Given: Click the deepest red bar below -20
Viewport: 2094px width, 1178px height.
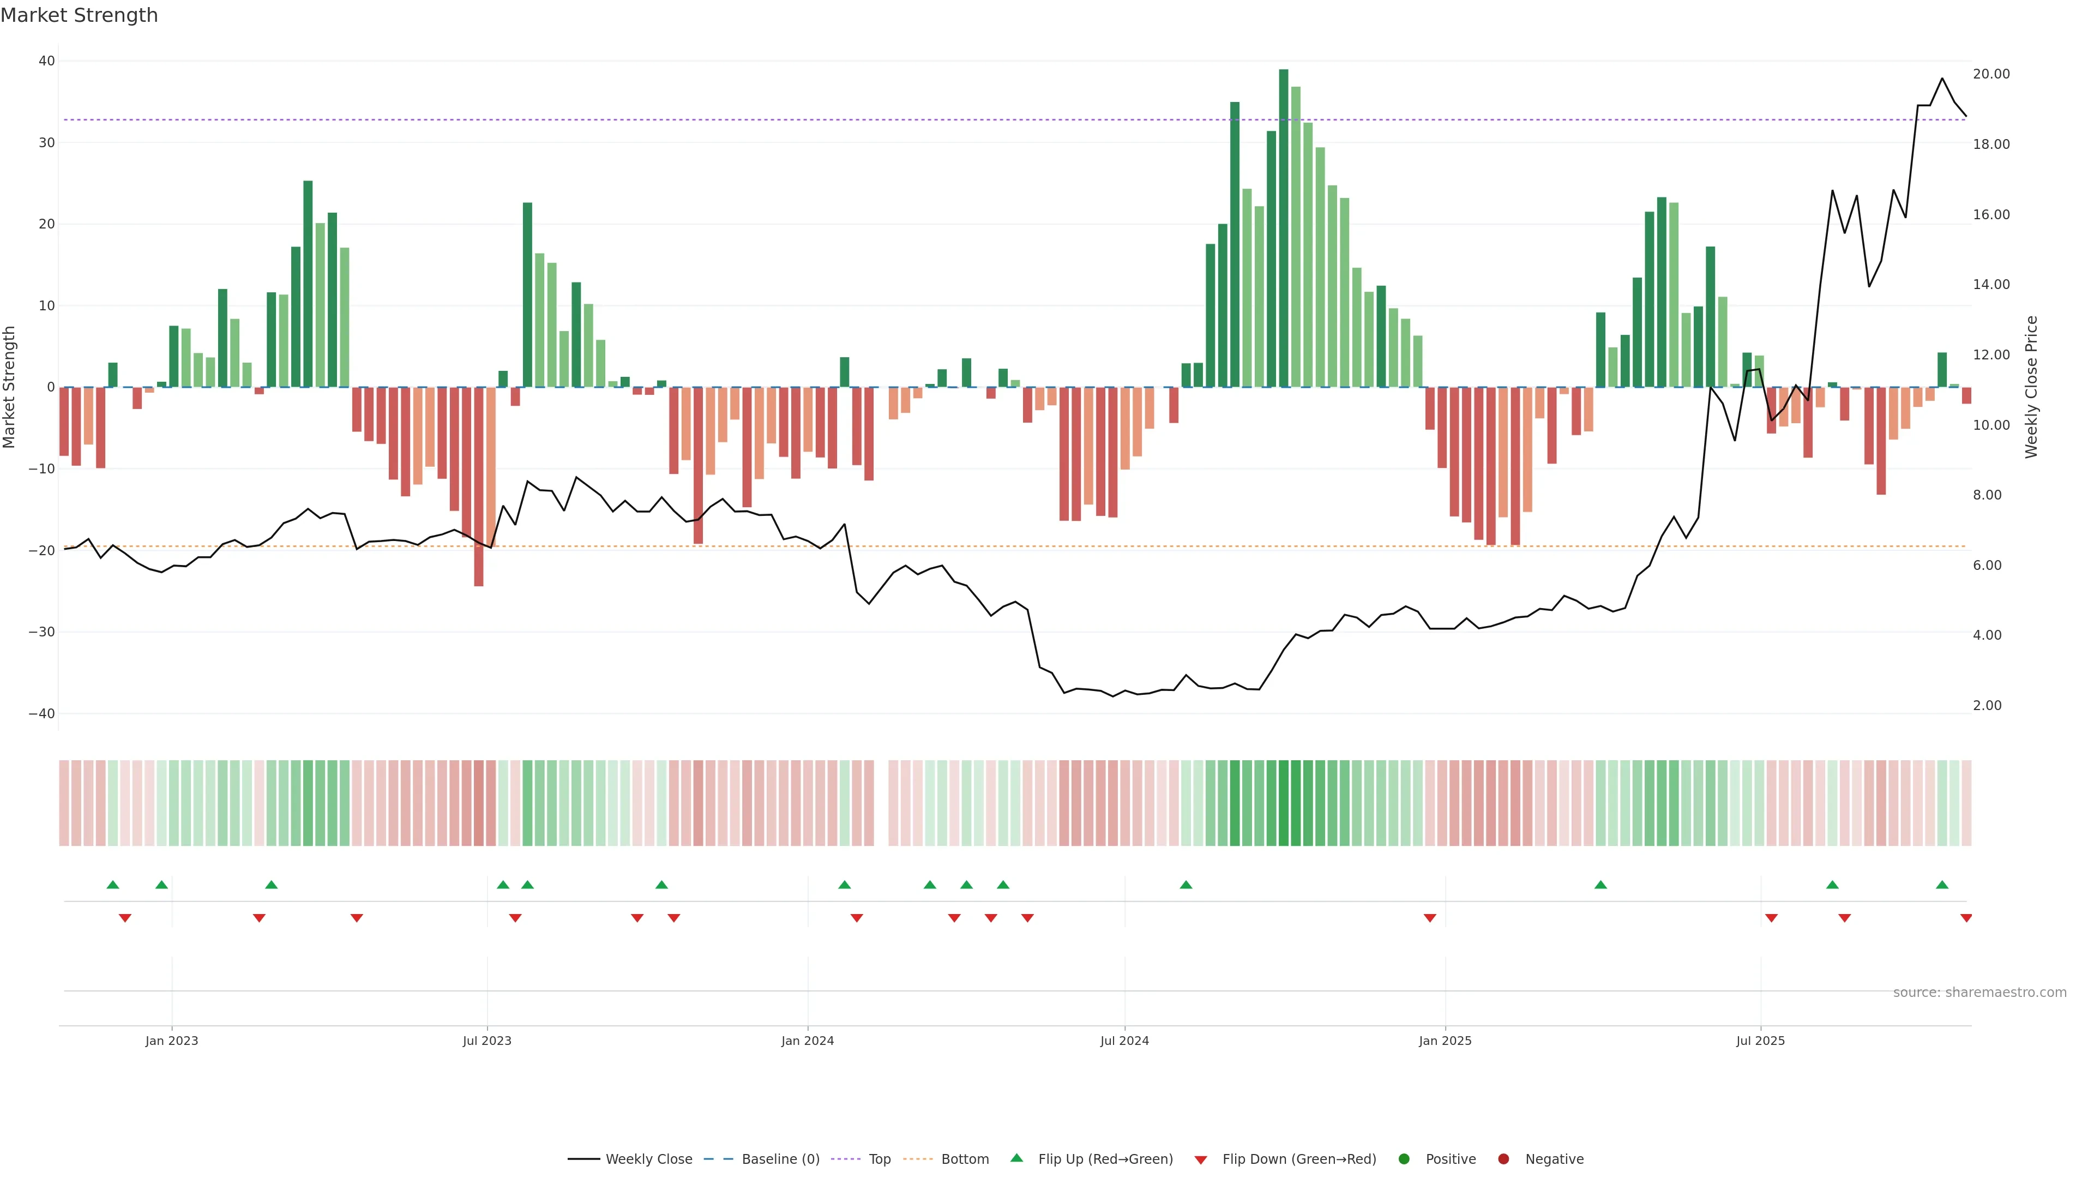Looking at the screenshot, I should pos(479,488).
